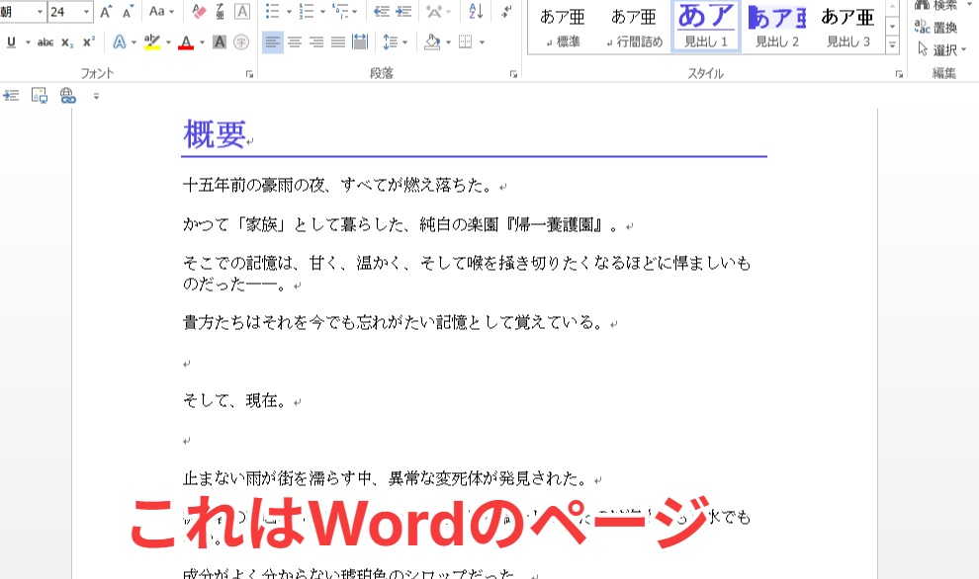Apply yellow text highlight color

(x=151, y=42)
